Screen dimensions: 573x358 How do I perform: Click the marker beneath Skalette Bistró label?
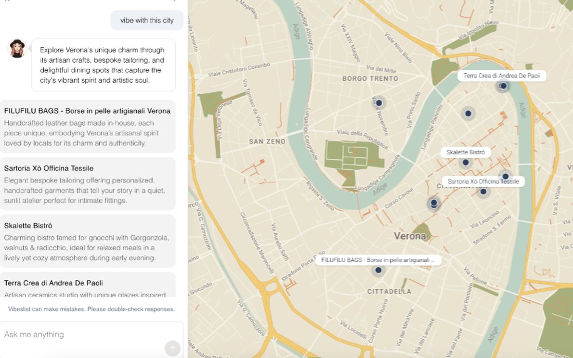[466, 163]
